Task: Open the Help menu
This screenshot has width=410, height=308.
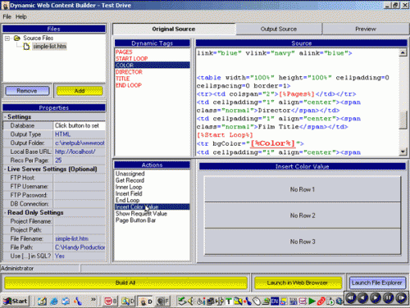Action: [21, 17]
